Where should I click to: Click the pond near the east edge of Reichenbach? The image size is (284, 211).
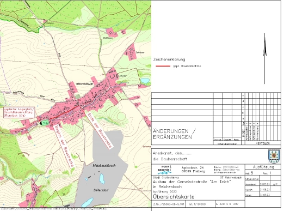145,81
